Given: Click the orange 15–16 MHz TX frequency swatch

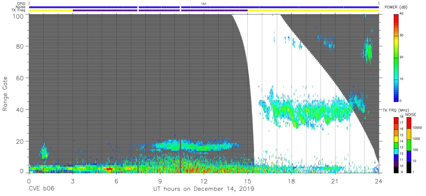Looking at the screenshot, I should [x=397, y=133].
